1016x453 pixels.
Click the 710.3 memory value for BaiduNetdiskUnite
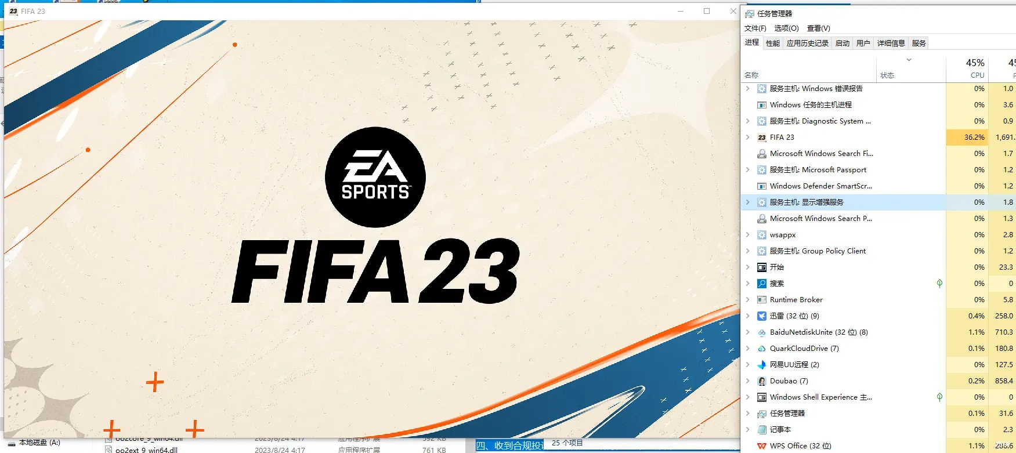coord(1004,332)
